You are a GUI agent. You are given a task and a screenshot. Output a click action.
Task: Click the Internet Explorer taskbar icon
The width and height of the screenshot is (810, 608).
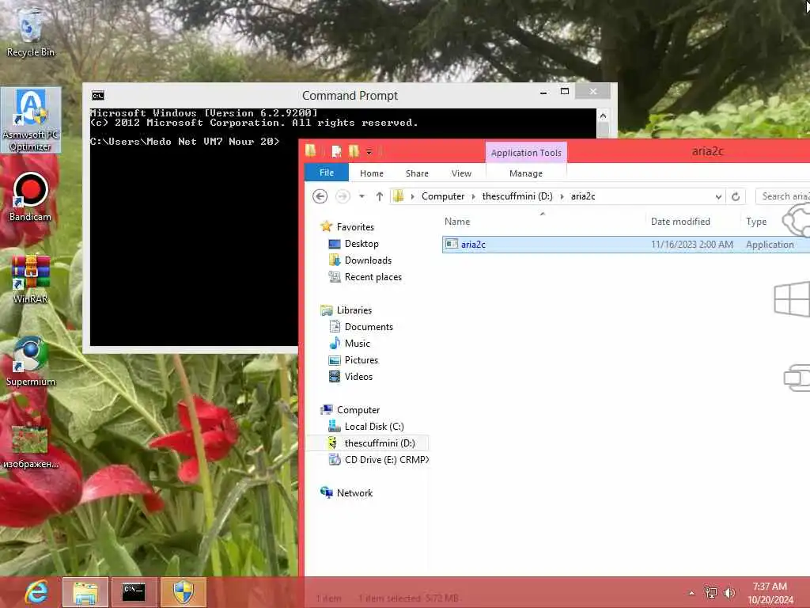pos(36,592)
